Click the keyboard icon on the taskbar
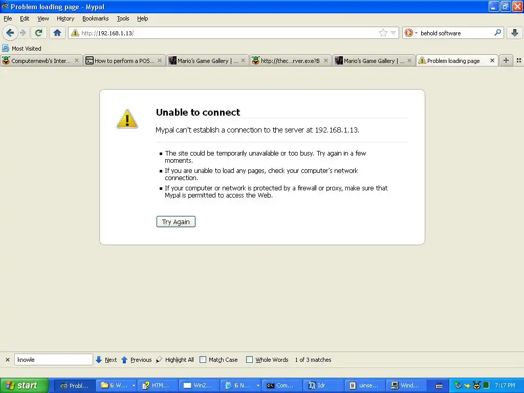 pos(439,386)
